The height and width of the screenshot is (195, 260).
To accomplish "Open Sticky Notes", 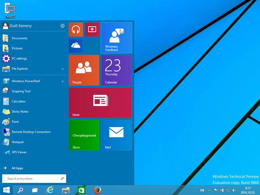I will [x=34, y=112].
